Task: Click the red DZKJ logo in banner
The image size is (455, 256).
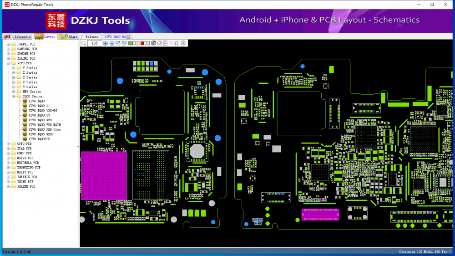Action: point(56,21)
